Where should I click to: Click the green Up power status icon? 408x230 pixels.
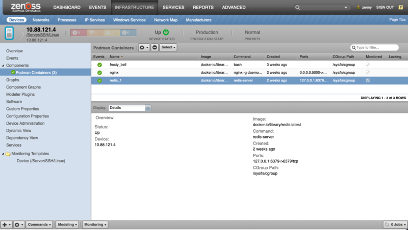(x=166, y=32)
